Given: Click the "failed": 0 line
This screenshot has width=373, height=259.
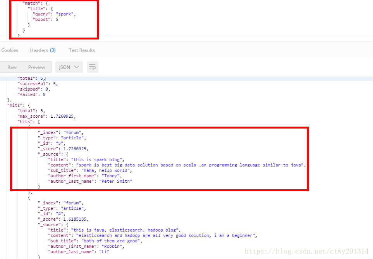Looking at the screenshot, I should tap(31, 95).
